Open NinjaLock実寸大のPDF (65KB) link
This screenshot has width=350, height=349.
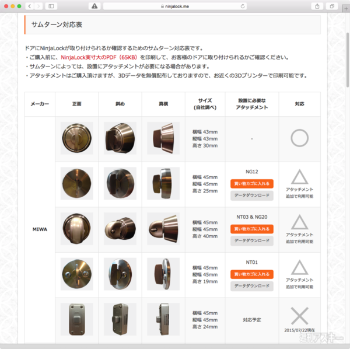coord(99,57)
